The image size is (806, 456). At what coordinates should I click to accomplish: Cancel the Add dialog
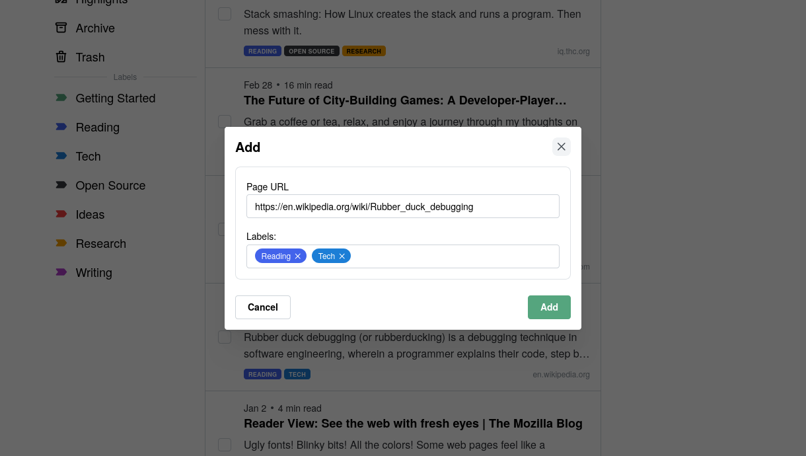coord(263,307)
